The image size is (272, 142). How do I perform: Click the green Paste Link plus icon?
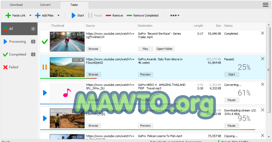8,15
